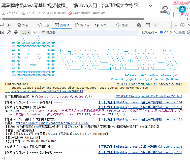Screen dimensions: 190x162
Task: Switch to the Network (网络) tab
Action: [x=101, y=25]
